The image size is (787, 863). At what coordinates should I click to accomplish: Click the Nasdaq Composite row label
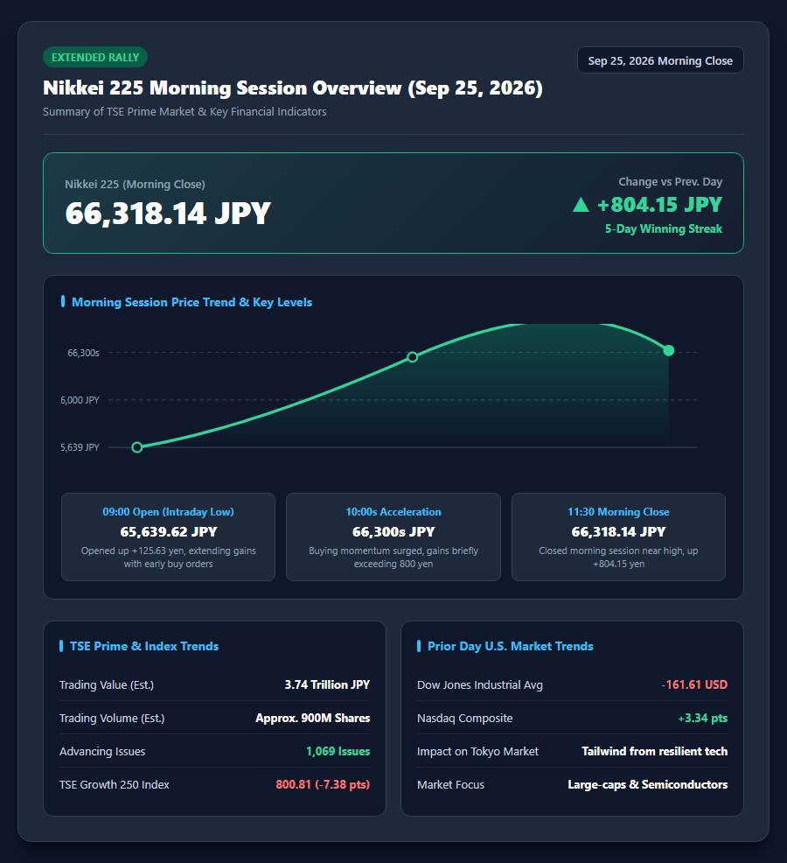coord(464,719)
